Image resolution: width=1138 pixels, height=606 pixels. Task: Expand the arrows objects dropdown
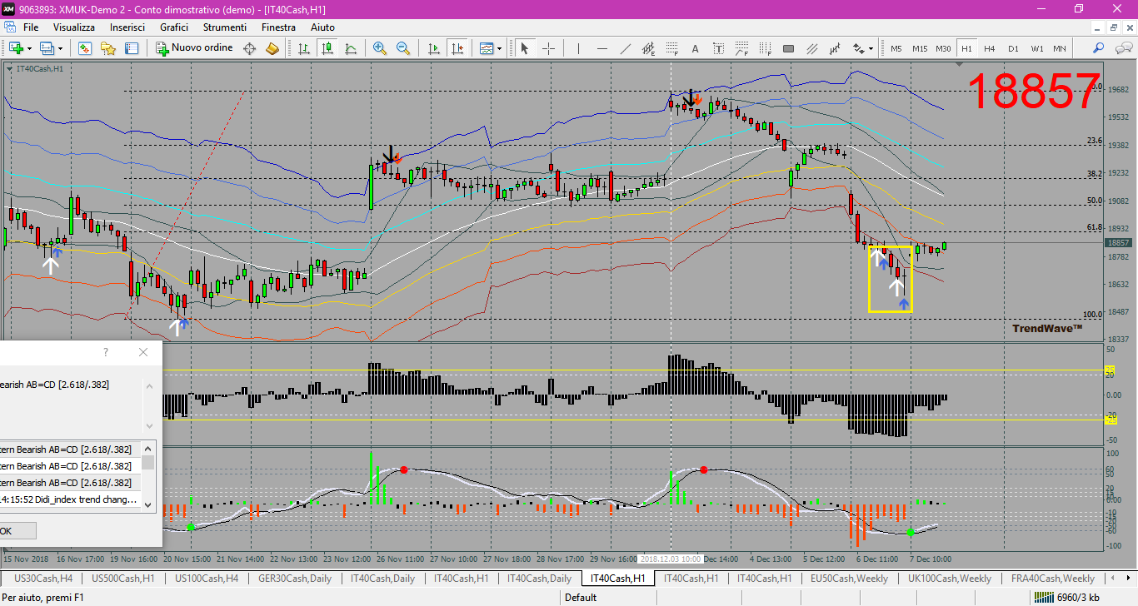click(871, 48)
